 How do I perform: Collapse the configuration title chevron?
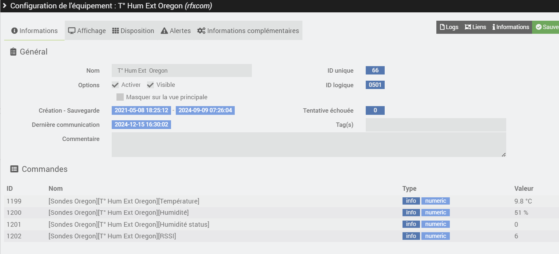pyautogui.click(x=5, y=6)
